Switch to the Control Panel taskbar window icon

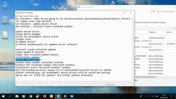pos(72,96)
